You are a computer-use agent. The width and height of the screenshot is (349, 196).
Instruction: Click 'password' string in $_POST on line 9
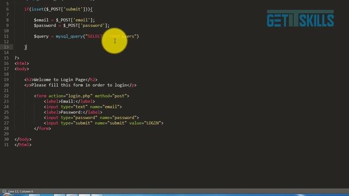point(93,26)
